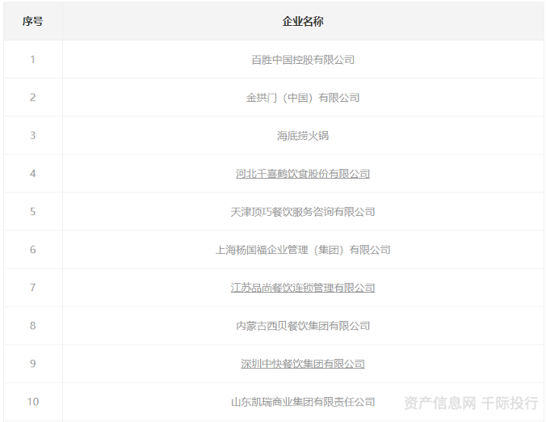The height and width of the screenshot is (422, 546).
Task: Select the 金拱门（中国）有限公司 cell
Action: [303, 98]
